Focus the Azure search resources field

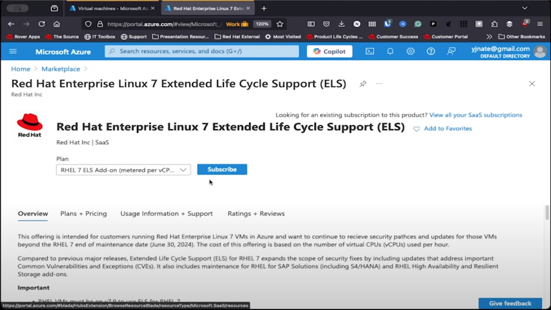(201, 51)
